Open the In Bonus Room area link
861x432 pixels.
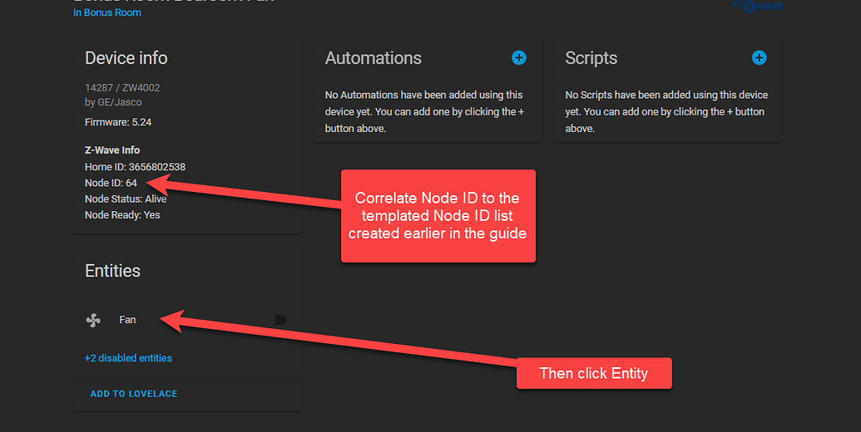(x=107, y=12)
